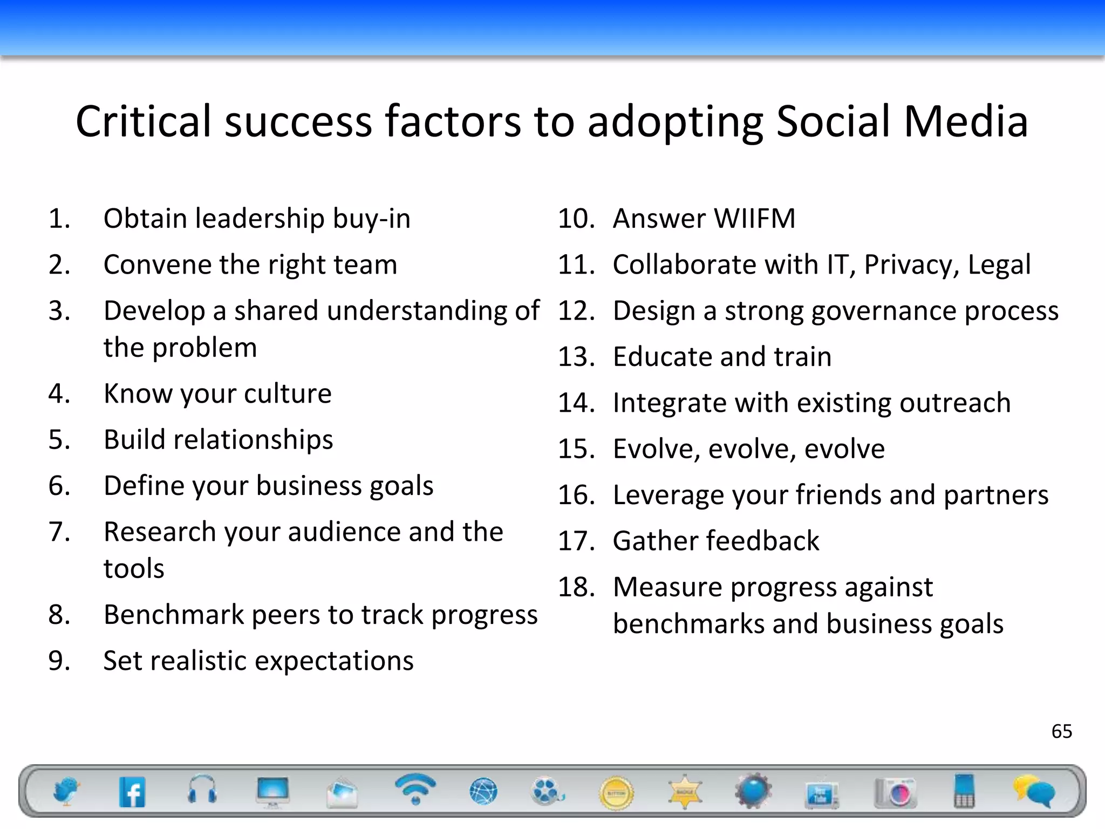Select the gold button seal icon
The image size is (1105, 829).
pyautogui.click(x=616, y=793)
